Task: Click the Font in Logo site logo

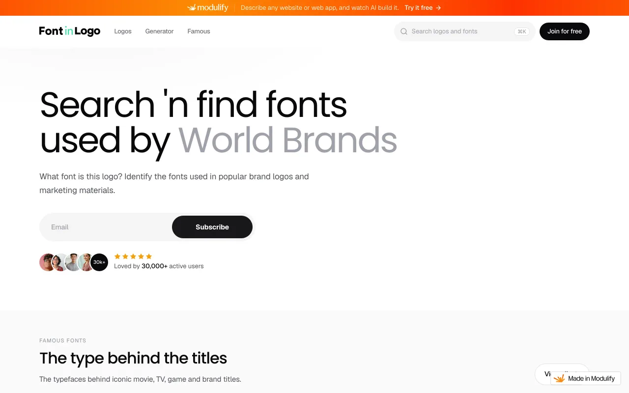Action: coord(70,31)
